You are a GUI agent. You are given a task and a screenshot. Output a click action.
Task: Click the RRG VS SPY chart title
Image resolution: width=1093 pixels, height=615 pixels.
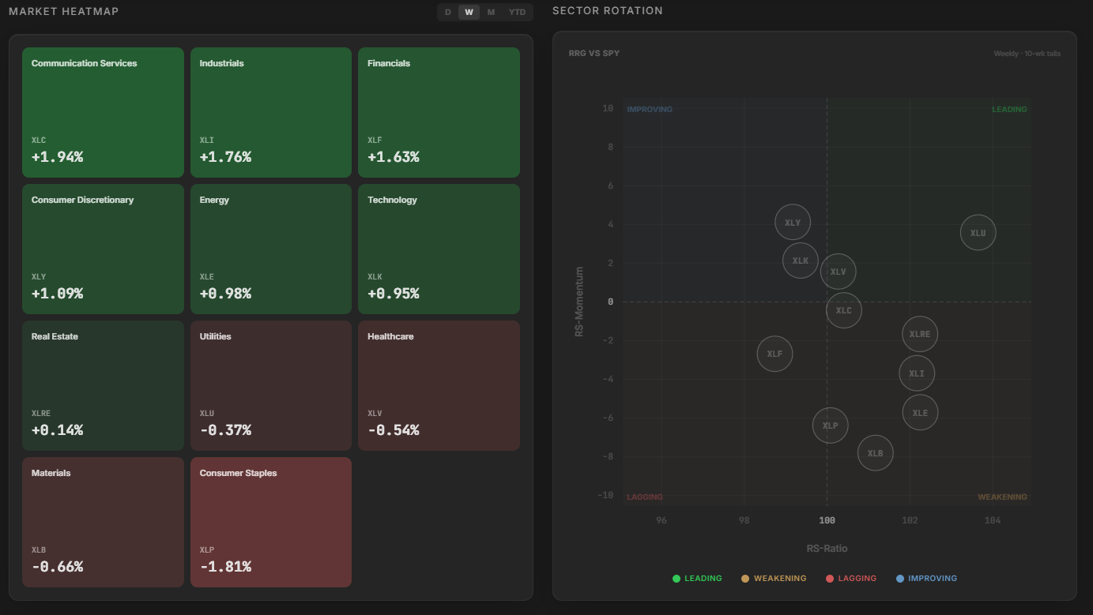(x=594, y=54)
